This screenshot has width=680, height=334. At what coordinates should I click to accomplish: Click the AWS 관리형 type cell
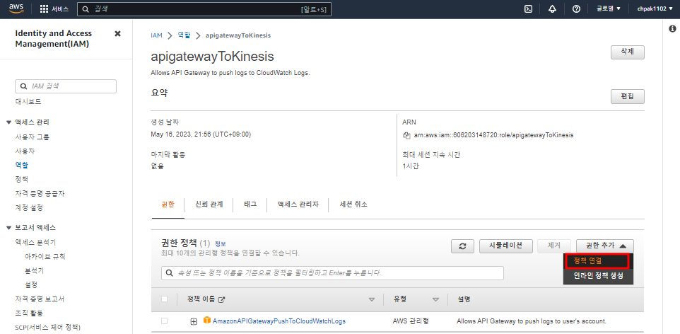pos(411,321)
